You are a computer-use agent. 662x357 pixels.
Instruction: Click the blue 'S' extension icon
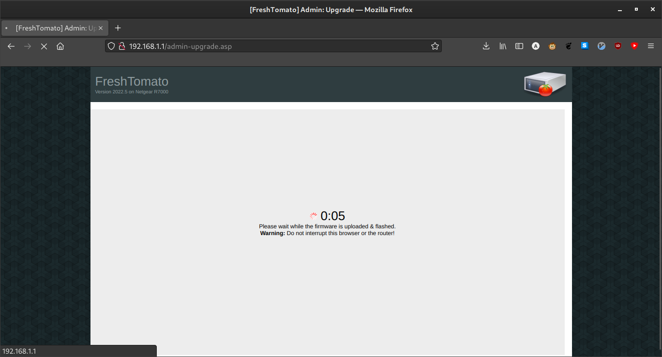point(585,46)
